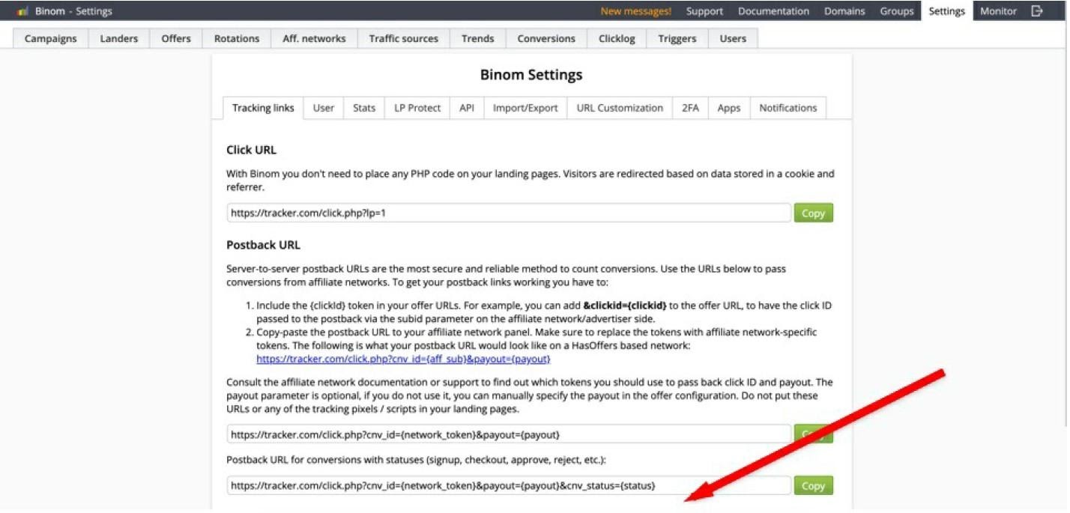Click the Binom Settings heading
1070x513 pixels.
pyautogui.click(x=531, y=75)
